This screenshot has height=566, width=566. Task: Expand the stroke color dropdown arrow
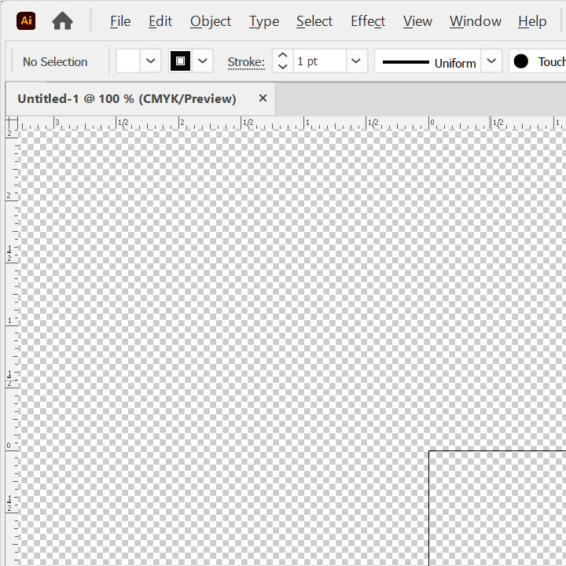(x=203, y=61)
